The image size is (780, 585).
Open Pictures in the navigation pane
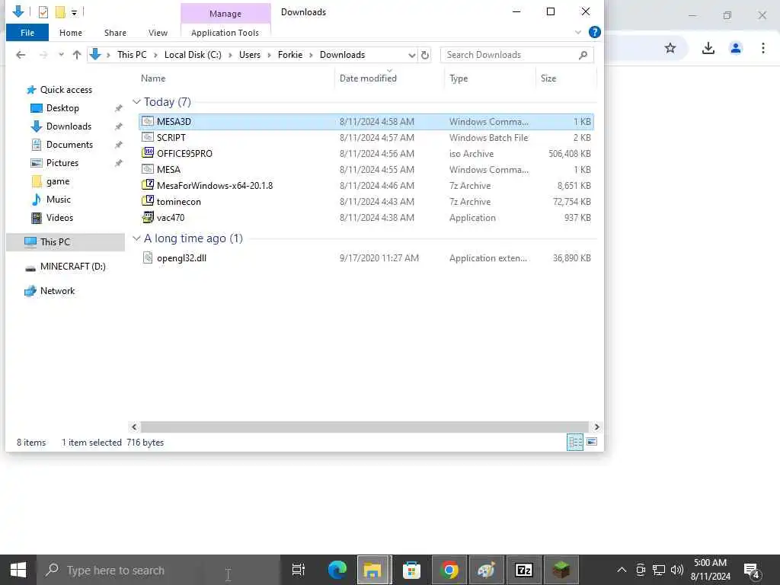click(62, 163)
